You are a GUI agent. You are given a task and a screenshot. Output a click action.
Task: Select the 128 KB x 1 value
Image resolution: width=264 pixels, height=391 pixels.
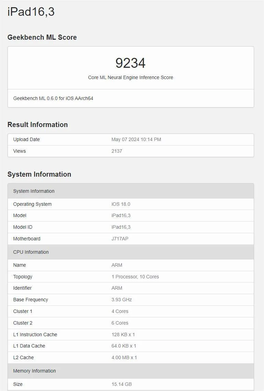[123, 335]
